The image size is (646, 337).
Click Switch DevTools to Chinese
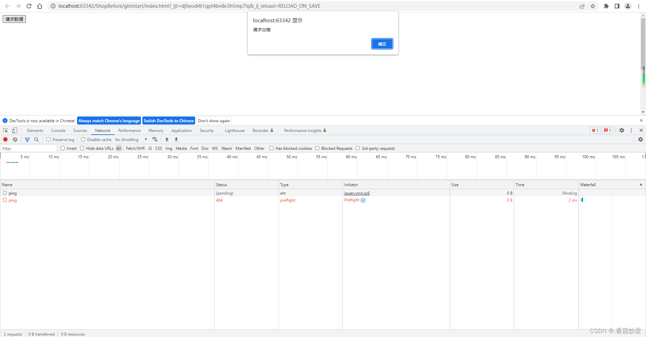tap(169, 121)
